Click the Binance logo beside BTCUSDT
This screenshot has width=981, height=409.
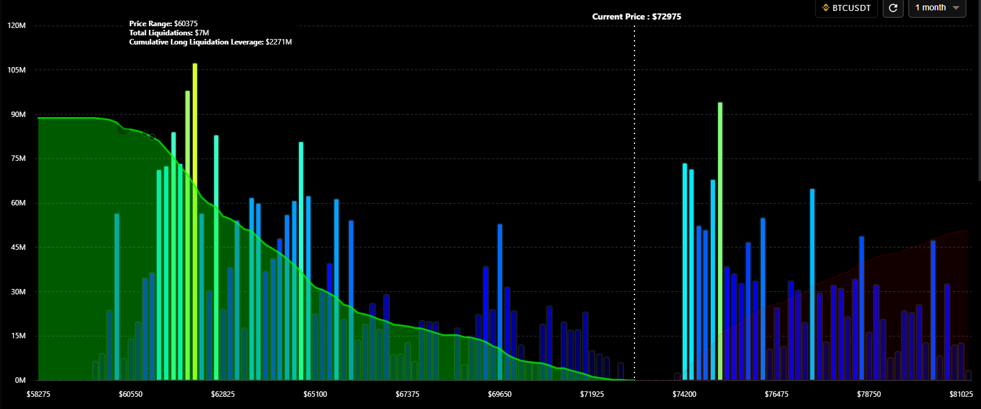pyautogui.click(x=826, y=8)
